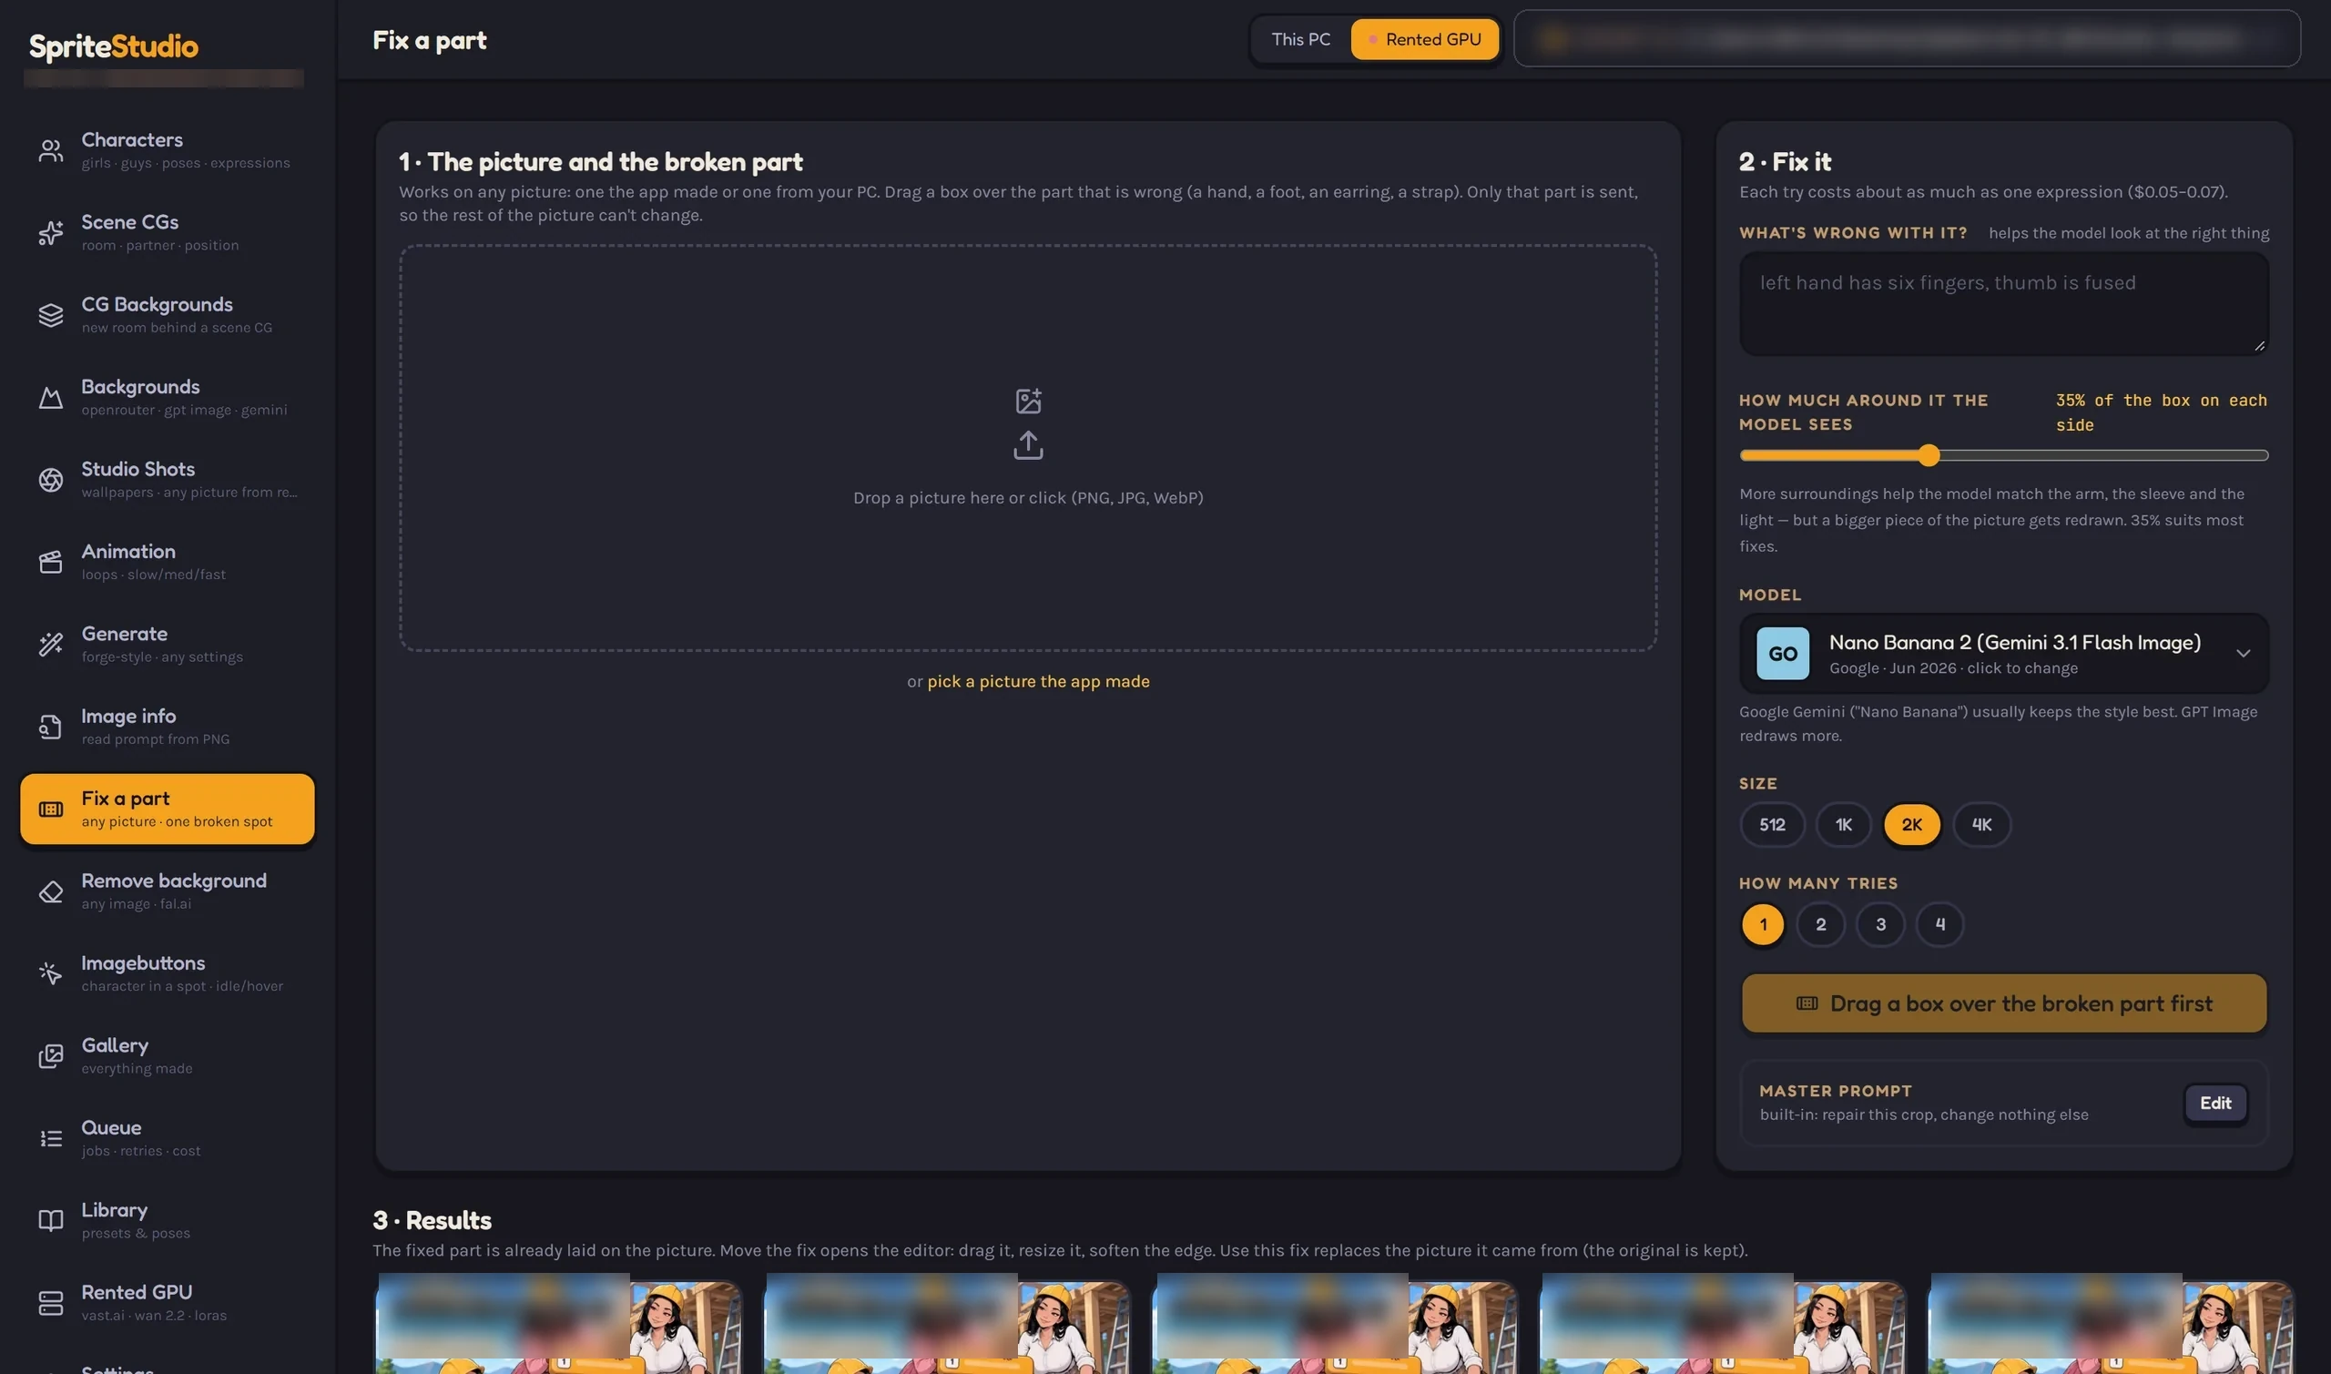Click the model dropdown chevron arrow
The image size is (2331, 1374).
pyautogui.click(x=2242, y=654)
